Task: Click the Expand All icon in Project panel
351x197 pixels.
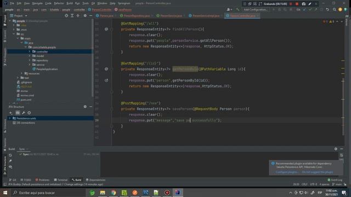Action: click(72, 16)
